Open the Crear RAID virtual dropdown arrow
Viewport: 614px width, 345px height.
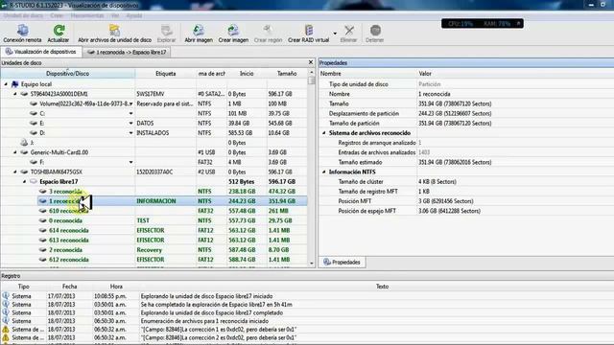(x=335, y=34)
